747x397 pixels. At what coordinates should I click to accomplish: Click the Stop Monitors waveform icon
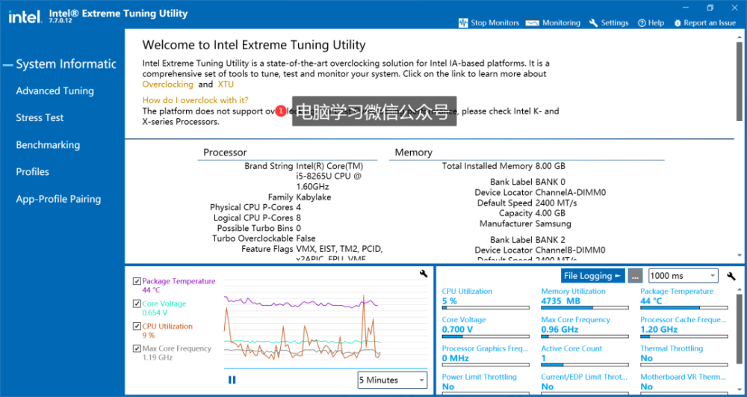point(463,23)
